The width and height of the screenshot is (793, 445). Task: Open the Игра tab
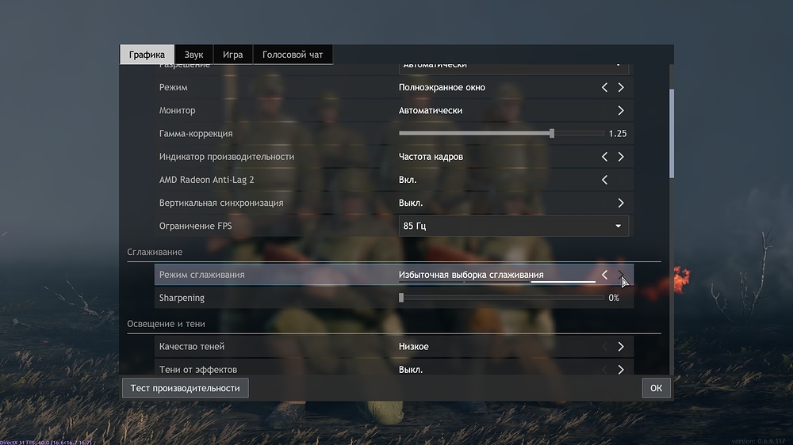[232, 55]
